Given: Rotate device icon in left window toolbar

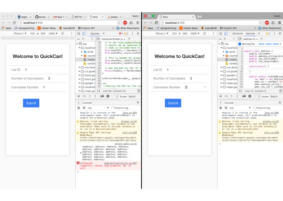Looking at the screenshot, I should (62, 33).
